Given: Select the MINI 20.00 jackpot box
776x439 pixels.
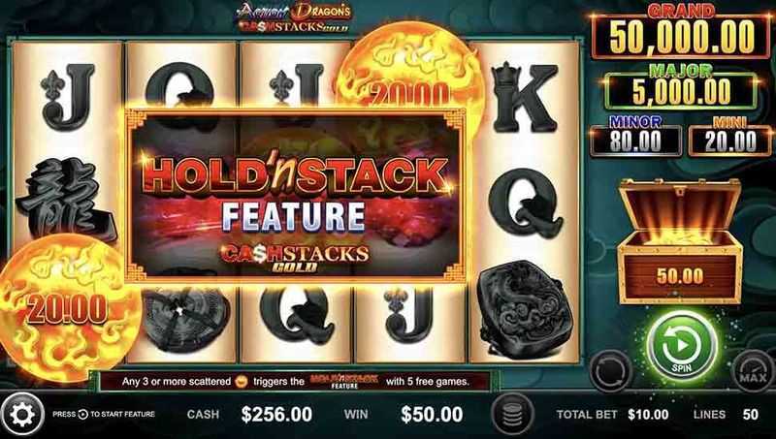Looking at the screenshot, I should 730,136.
